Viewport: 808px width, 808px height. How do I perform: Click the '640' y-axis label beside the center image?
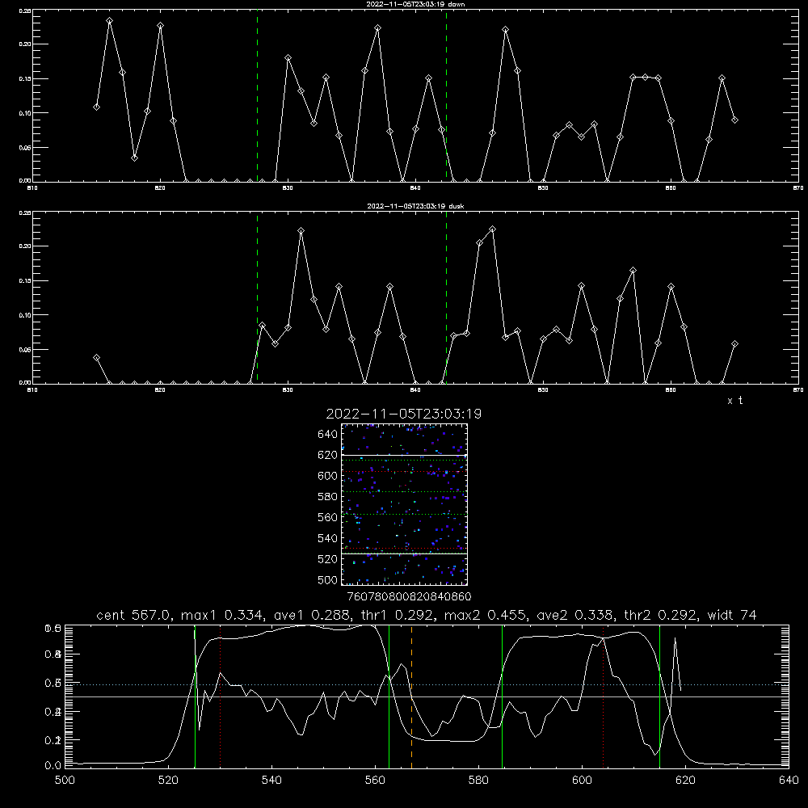coord(328,434)
